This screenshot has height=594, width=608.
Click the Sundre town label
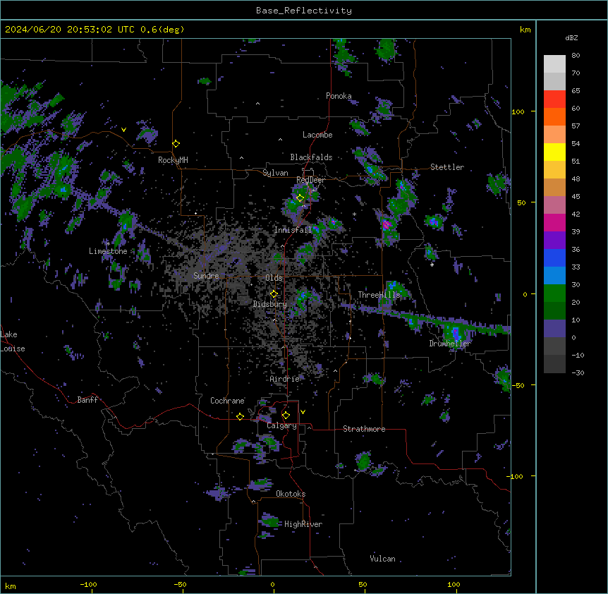tap(206, 276)
